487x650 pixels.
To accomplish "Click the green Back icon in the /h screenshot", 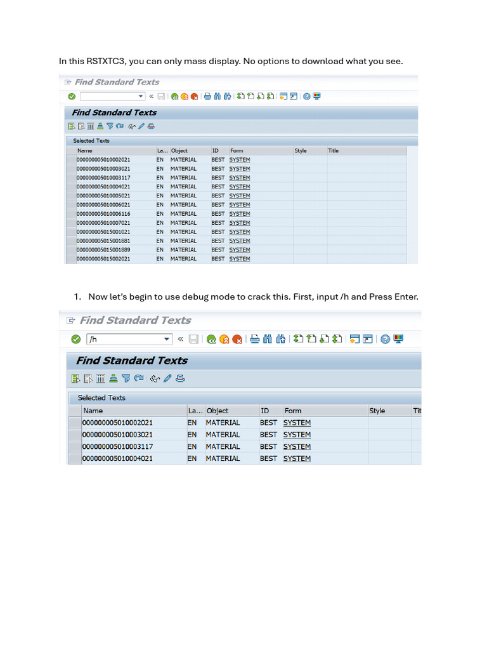I will [x=211, y=339].
